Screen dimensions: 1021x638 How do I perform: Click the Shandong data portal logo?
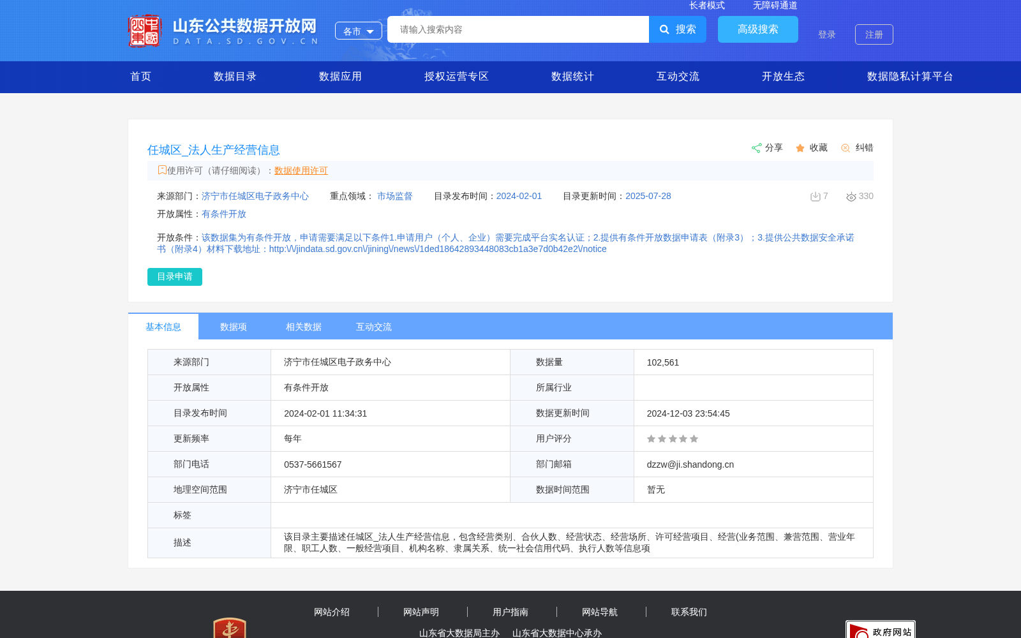tap(223, 31)
